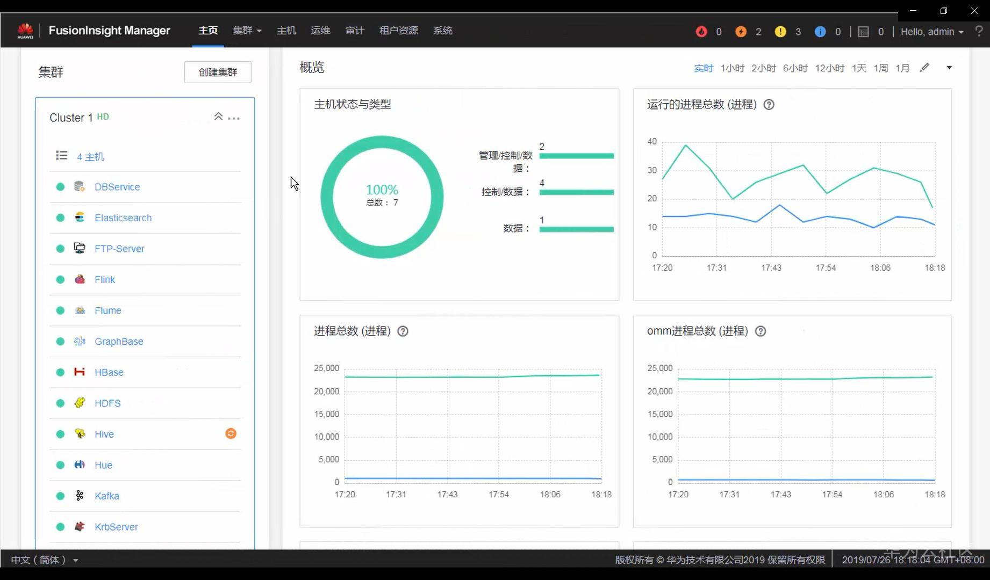This screenshot has height=580, width=990.
Task: Open the Elasticsearch link
Action: point(123,218)
